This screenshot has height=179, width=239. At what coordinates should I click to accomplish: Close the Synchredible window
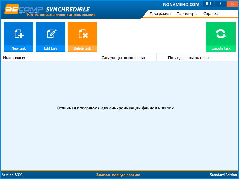coord(232,4)
